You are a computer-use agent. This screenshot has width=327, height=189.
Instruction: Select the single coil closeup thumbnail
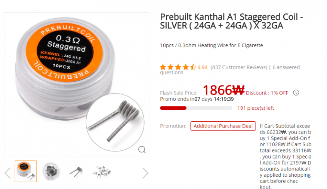(76, 172)
